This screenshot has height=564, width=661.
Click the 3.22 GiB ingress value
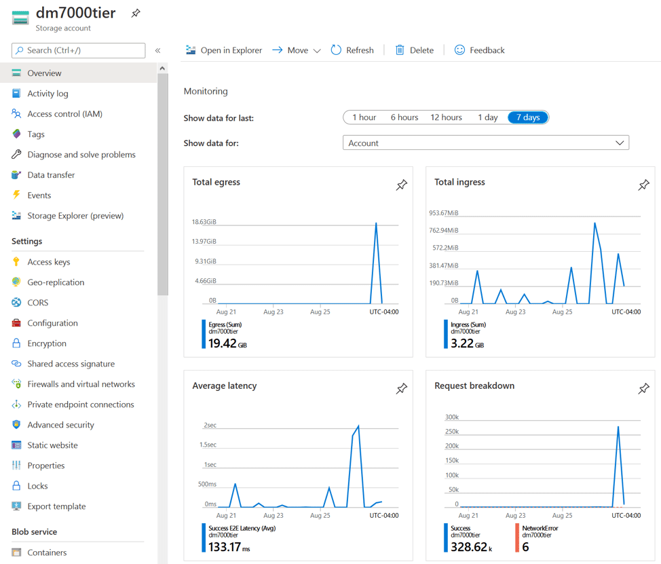coord(468,343)
